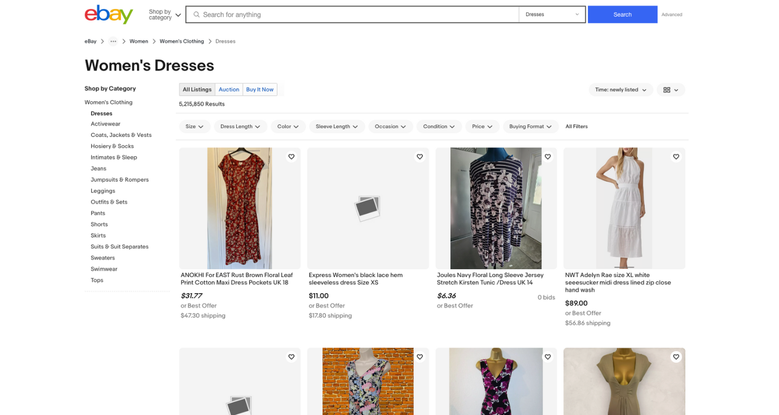Open Express dress placeholder image

[368, 208]
